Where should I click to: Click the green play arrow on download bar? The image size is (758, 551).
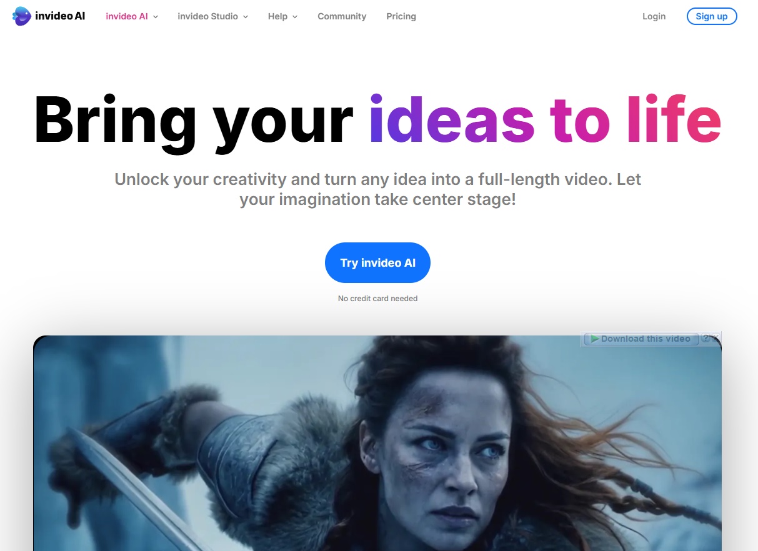tap(595, 339)
